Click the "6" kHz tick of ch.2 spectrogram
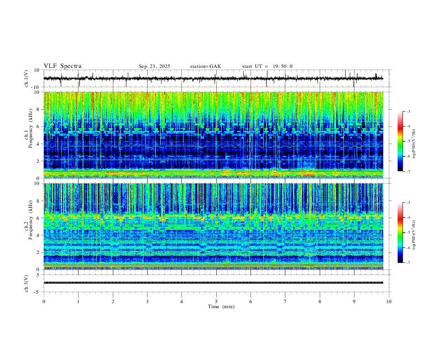 click(x=39, y=218)
